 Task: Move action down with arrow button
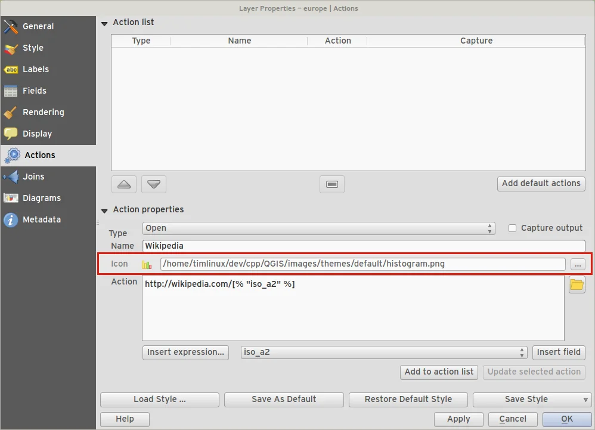(154, 184)
